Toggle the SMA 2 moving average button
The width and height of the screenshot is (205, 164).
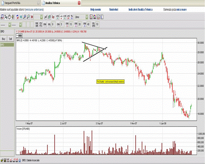(76, 24)
